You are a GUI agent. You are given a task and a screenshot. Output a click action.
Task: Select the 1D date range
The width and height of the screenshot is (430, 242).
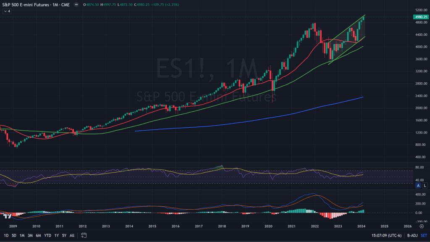[6, 235]
